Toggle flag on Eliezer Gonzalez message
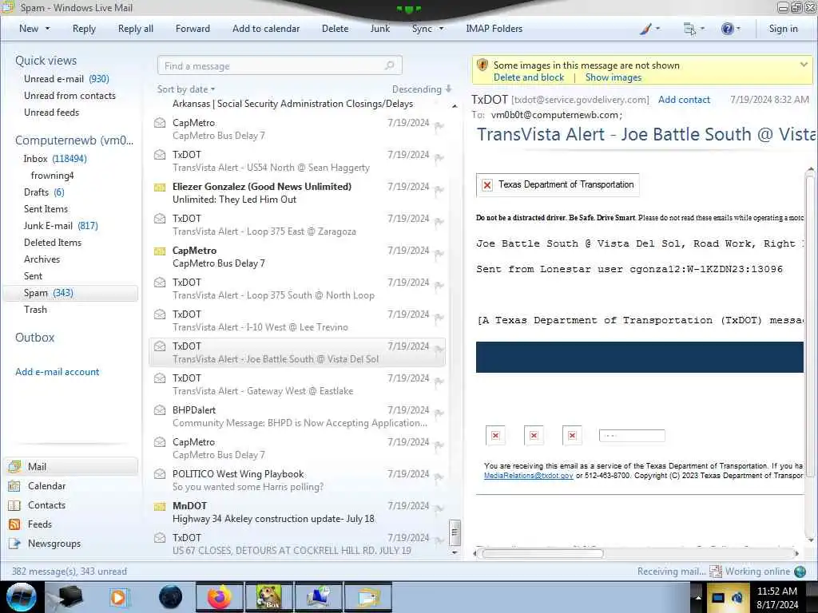818x613 pixels. tap(439, 190)
